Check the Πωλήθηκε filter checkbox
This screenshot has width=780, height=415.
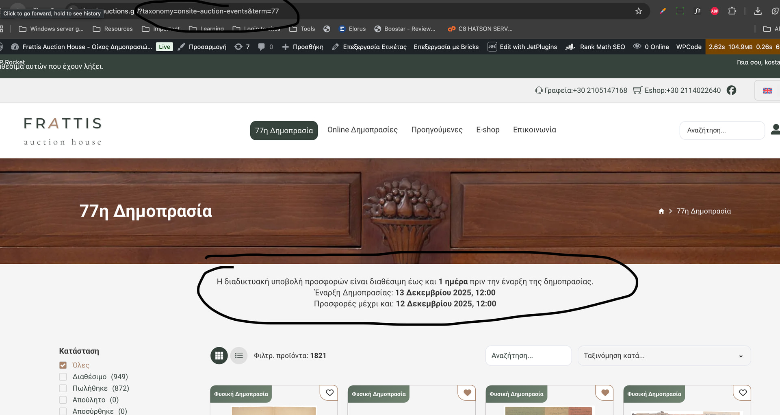pyautogui.click(x=63, y=388)
